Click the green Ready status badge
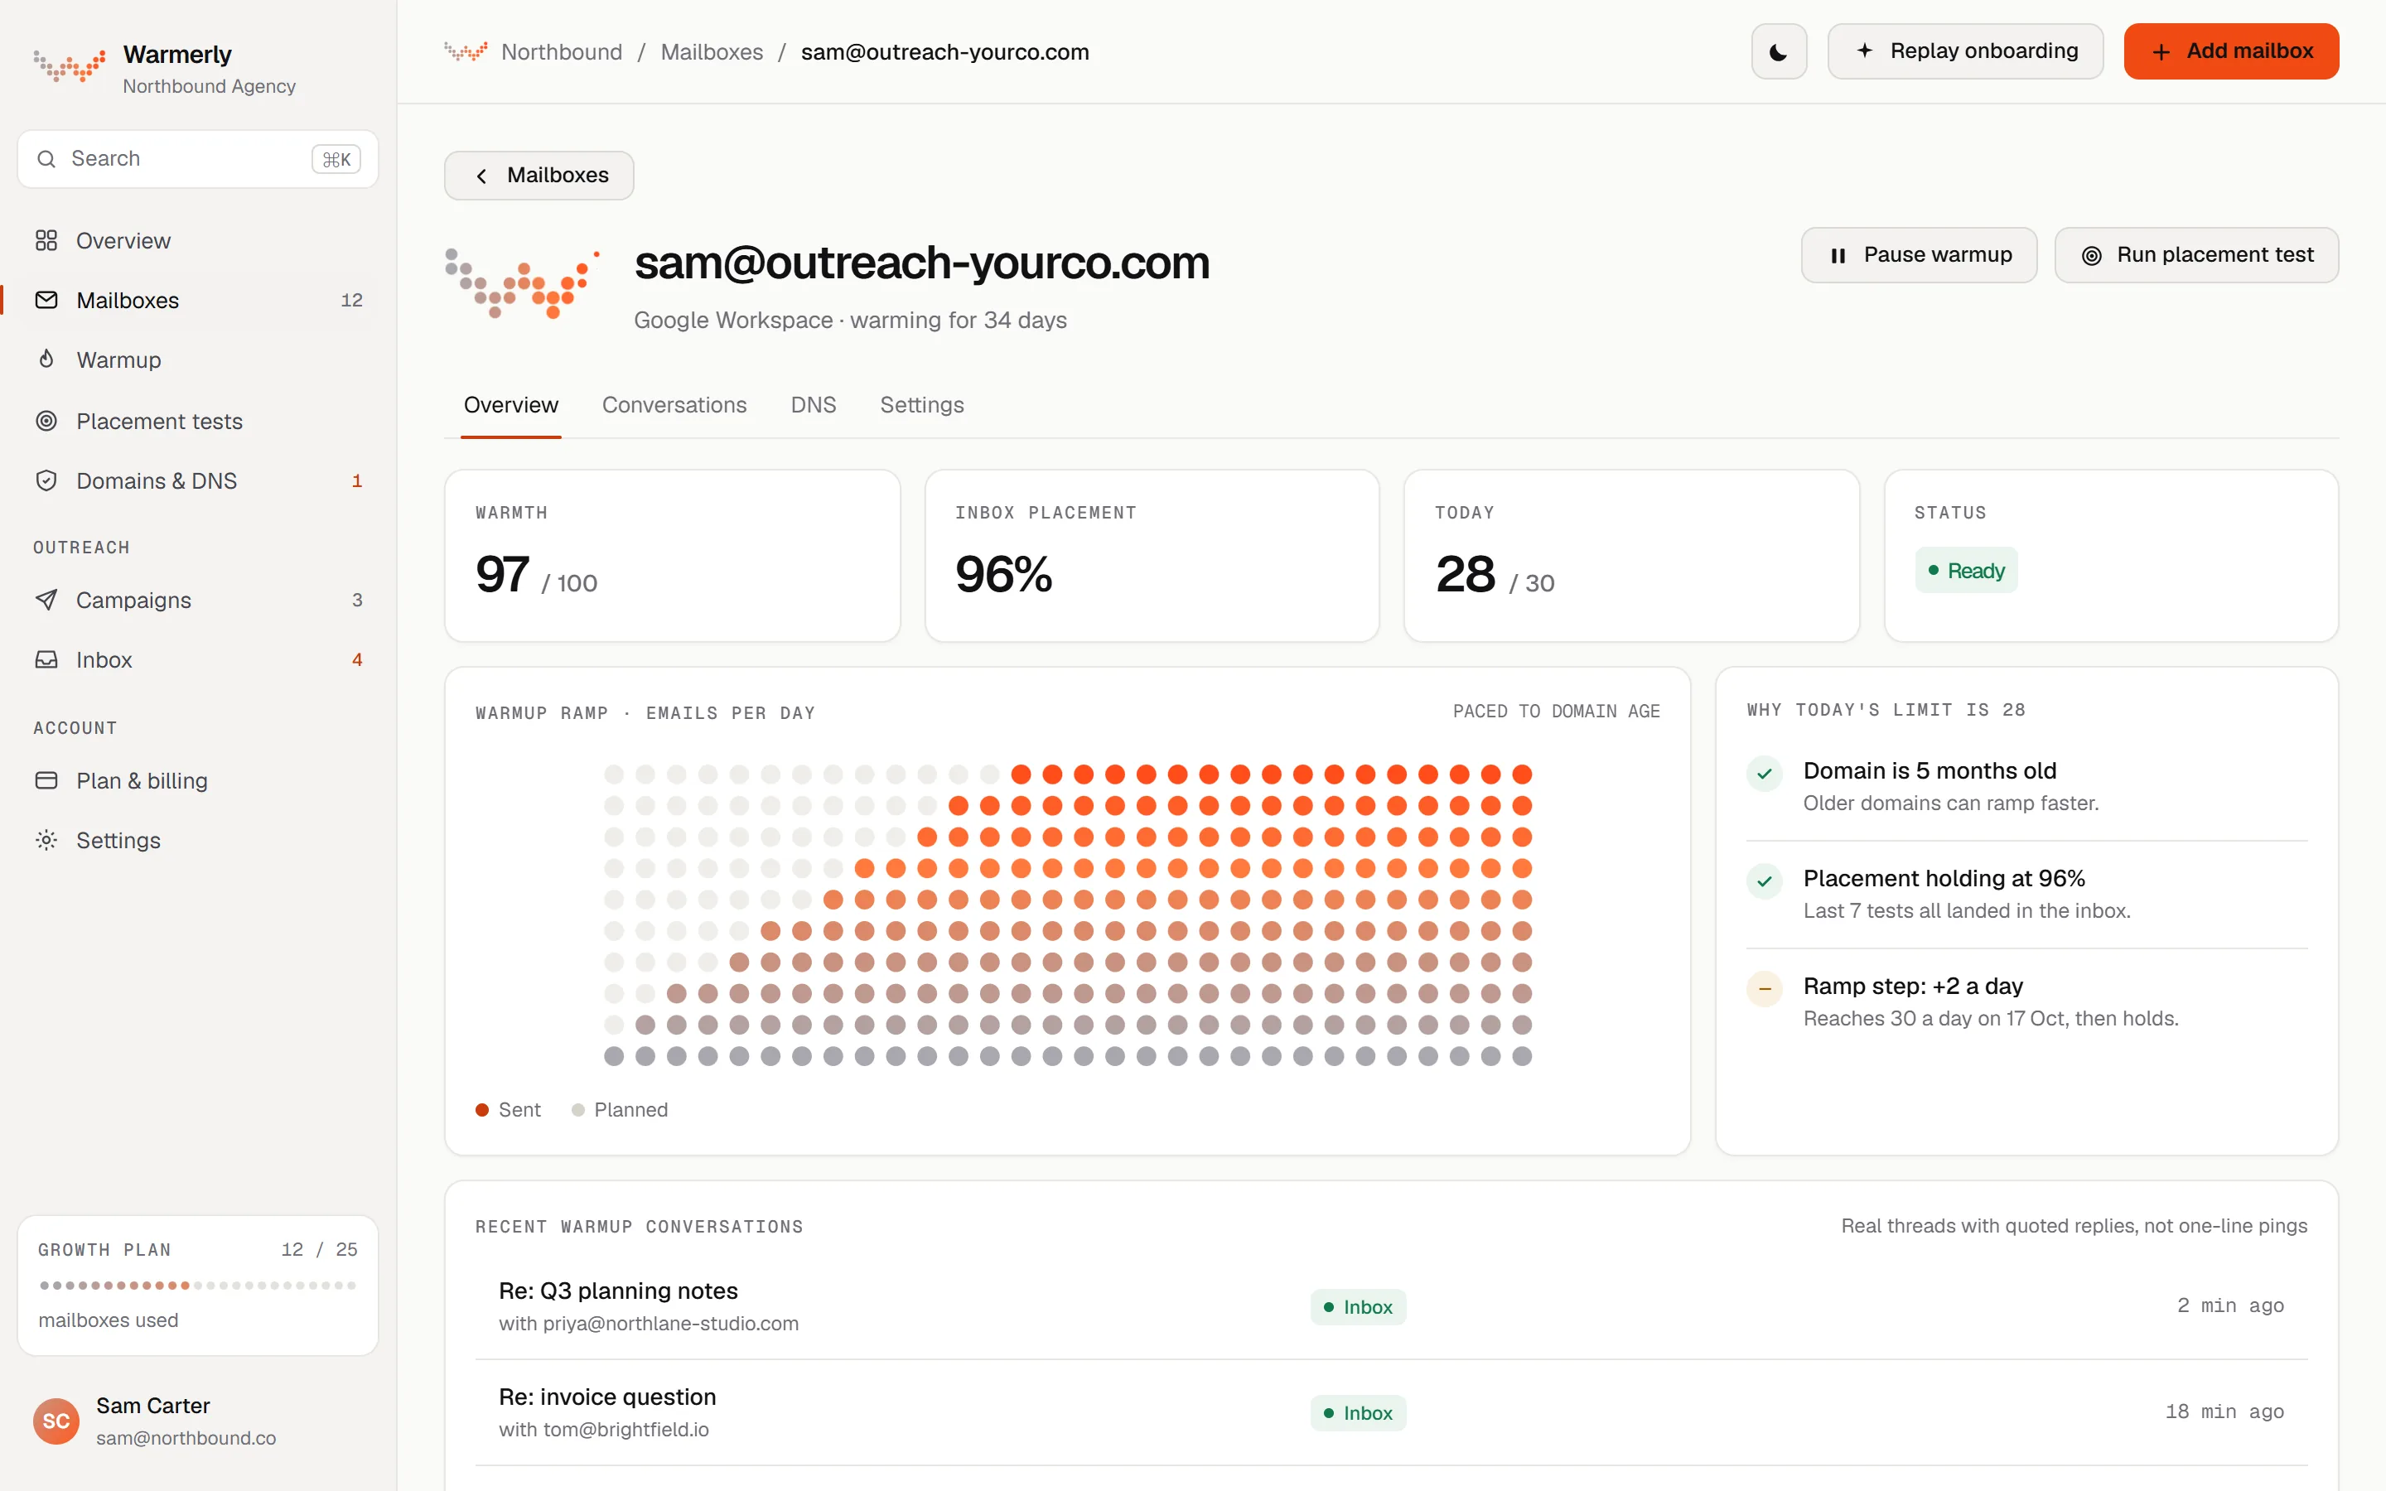This screenshot has width=2386, height=1491. 1966,570
